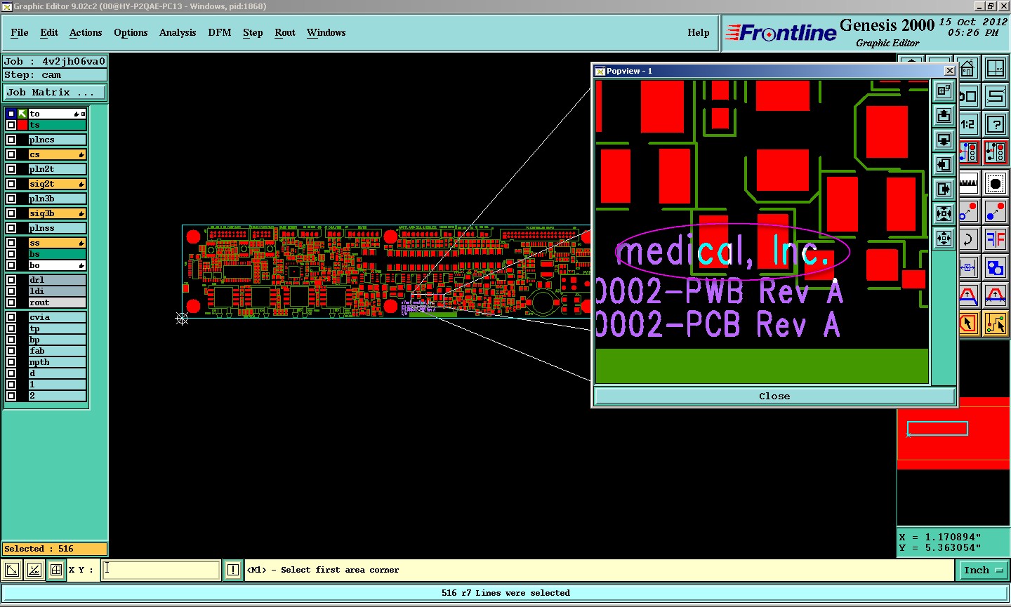The height and width of the screenshot is (607, 1011).
Task: Toggle display checkbox for layer to
Action: (11, 114)
